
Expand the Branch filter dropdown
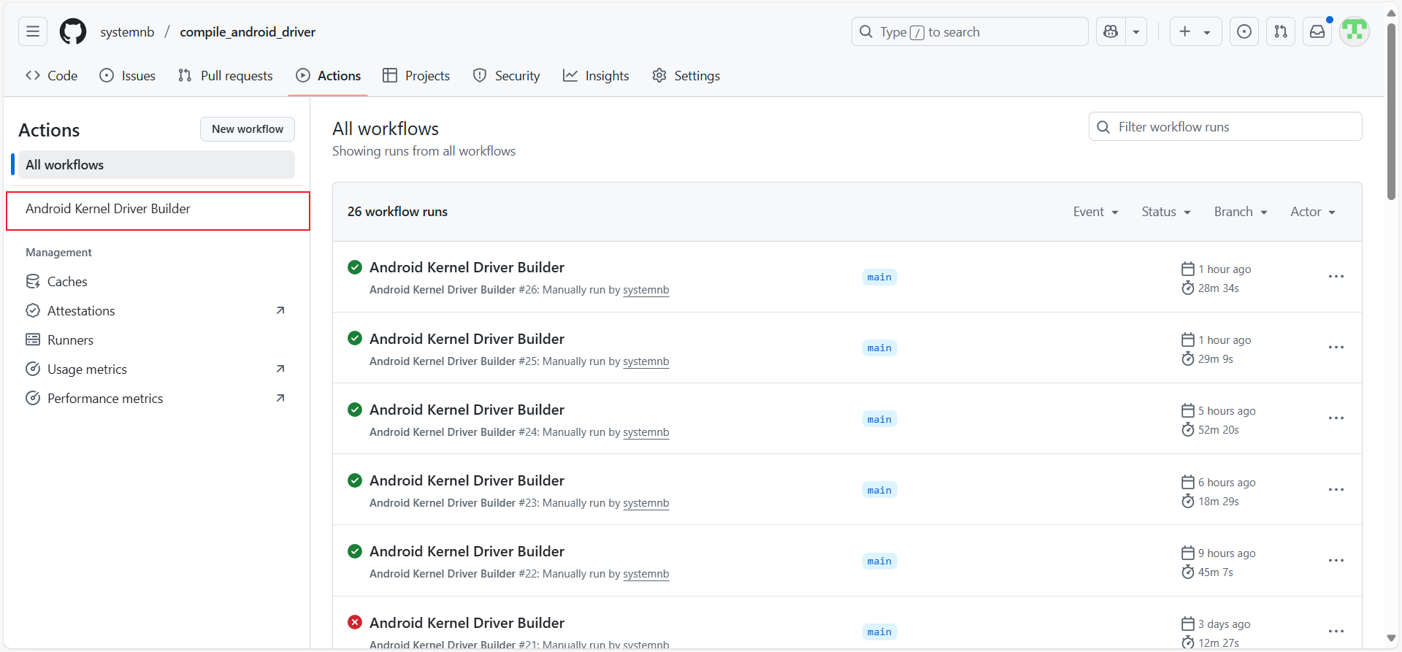pyautogui.click(x=1241, y=212)
